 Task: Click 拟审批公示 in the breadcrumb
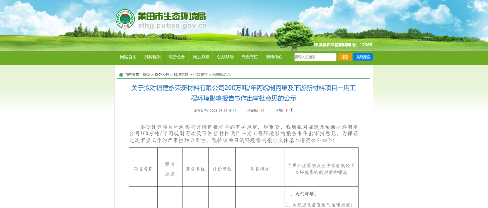click(221, 74)
